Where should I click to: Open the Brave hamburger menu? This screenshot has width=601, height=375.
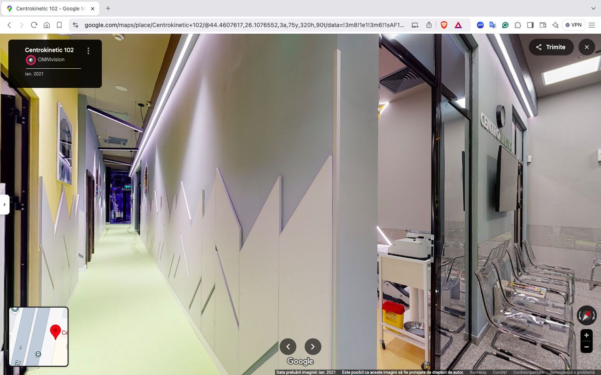[591, 25]
